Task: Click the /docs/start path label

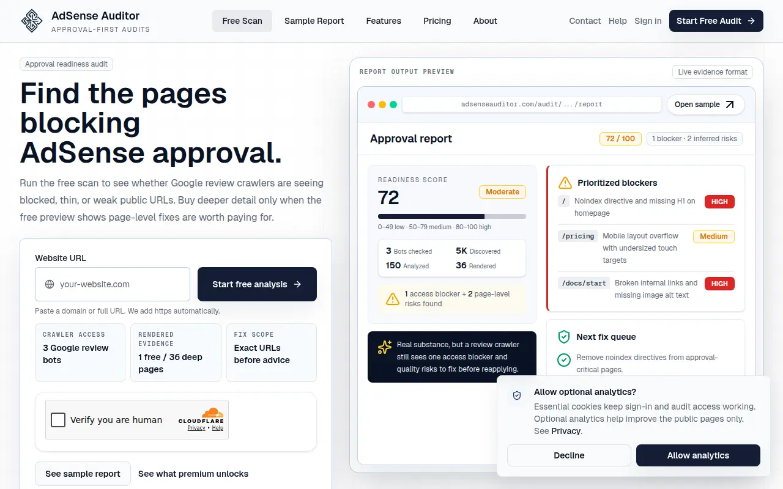Action: [584, 283]
